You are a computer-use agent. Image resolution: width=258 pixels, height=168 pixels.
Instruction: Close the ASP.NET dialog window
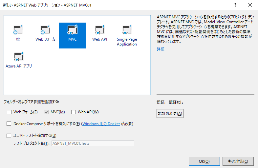[250, 5]
